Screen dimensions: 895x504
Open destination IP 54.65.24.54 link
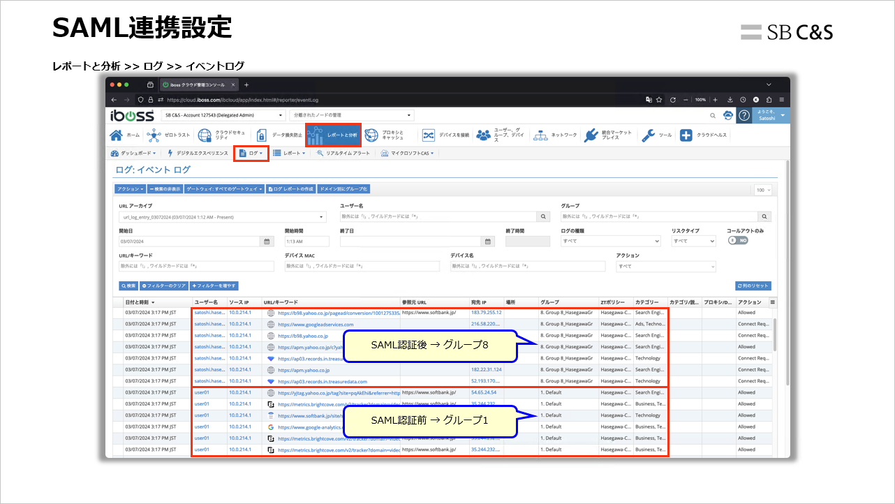484,392
